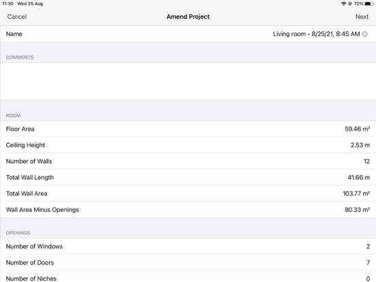This screenshot has width=376, height=282.
Task: Tap the Wi-Fi status icon
Action: (343, 3)
